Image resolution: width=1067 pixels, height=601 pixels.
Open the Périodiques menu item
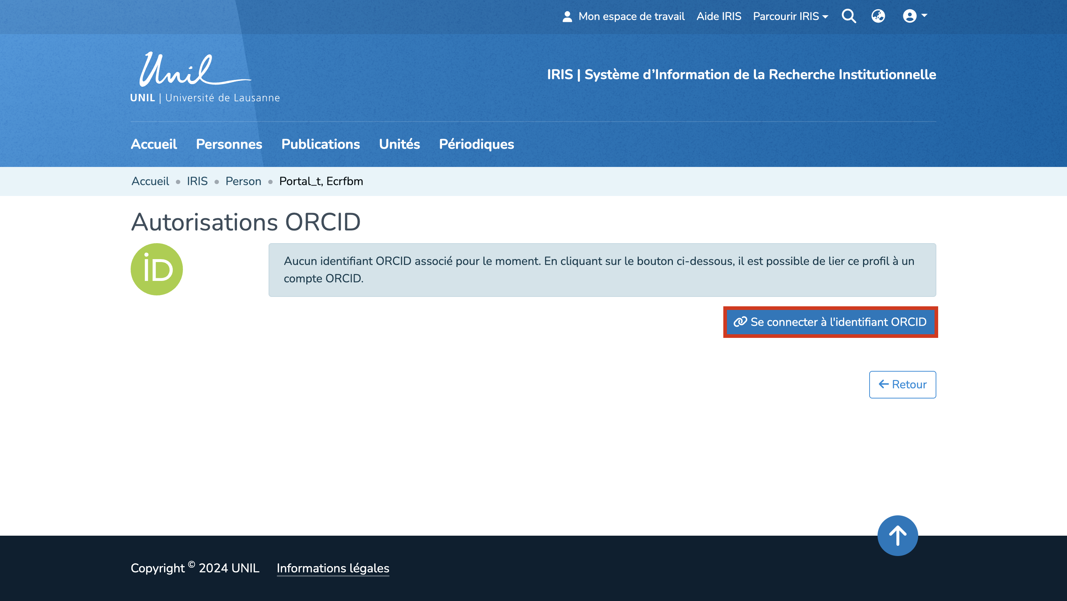[x=476, y=144]
